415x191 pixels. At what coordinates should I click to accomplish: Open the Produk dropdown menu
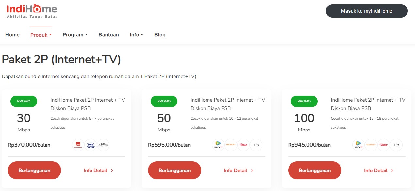[41, 35]
